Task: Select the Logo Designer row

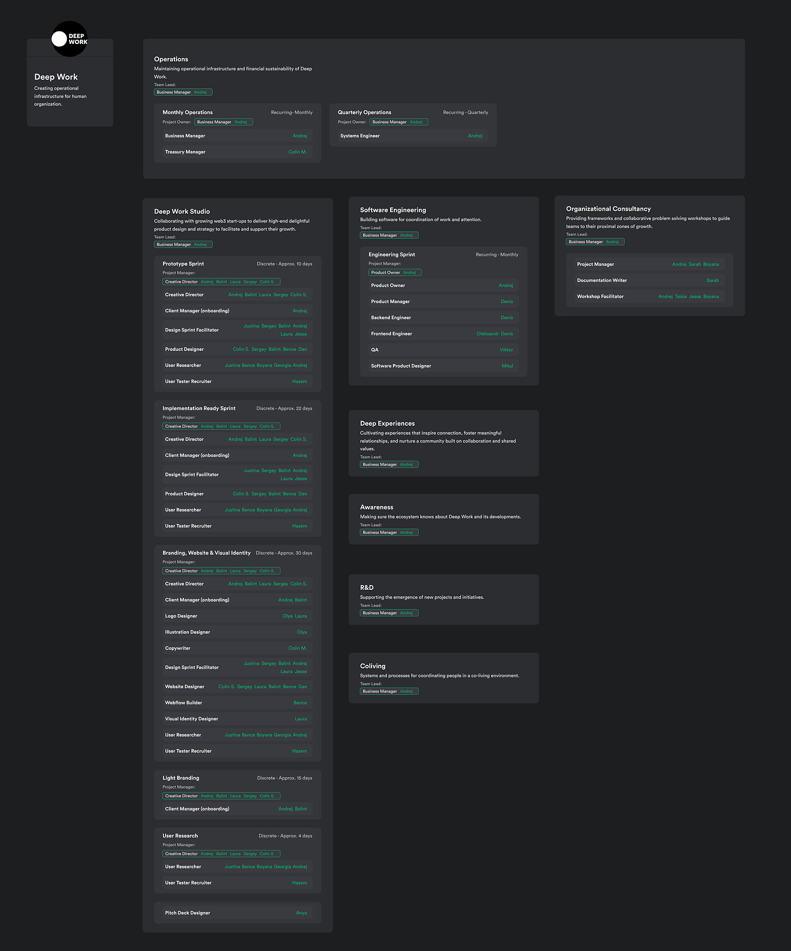Action: pos(237,616)
